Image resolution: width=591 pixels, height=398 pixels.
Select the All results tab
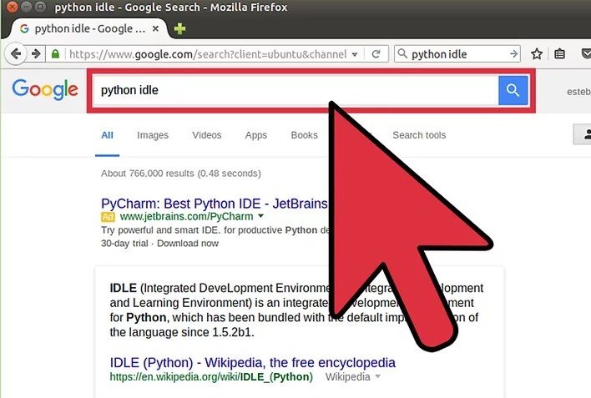coord(107,135)
